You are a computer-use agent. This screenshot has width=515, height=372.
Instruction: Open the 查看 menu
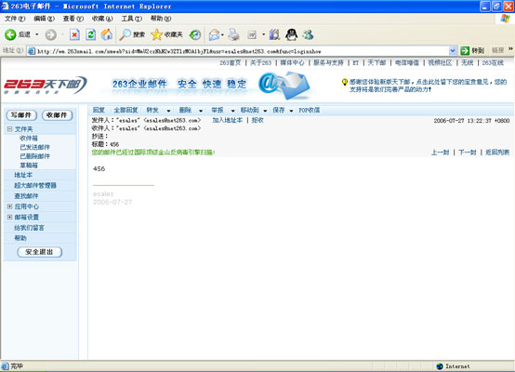click(x=73, y=19)
